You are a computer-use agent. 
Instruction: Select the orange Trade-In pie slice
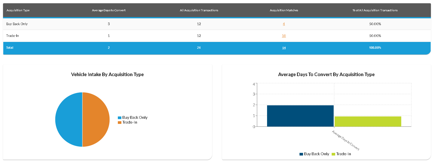coord(96,120)
